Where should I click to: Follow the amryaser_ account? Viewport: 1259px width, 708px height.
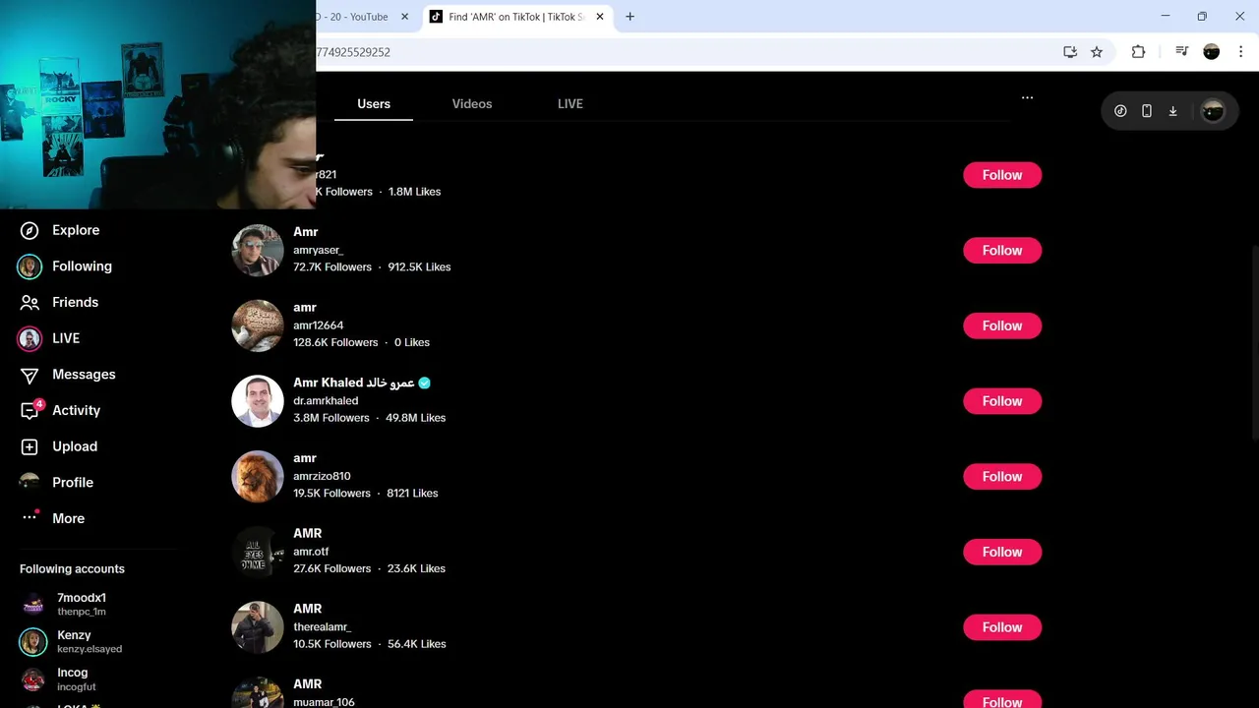1002,251
